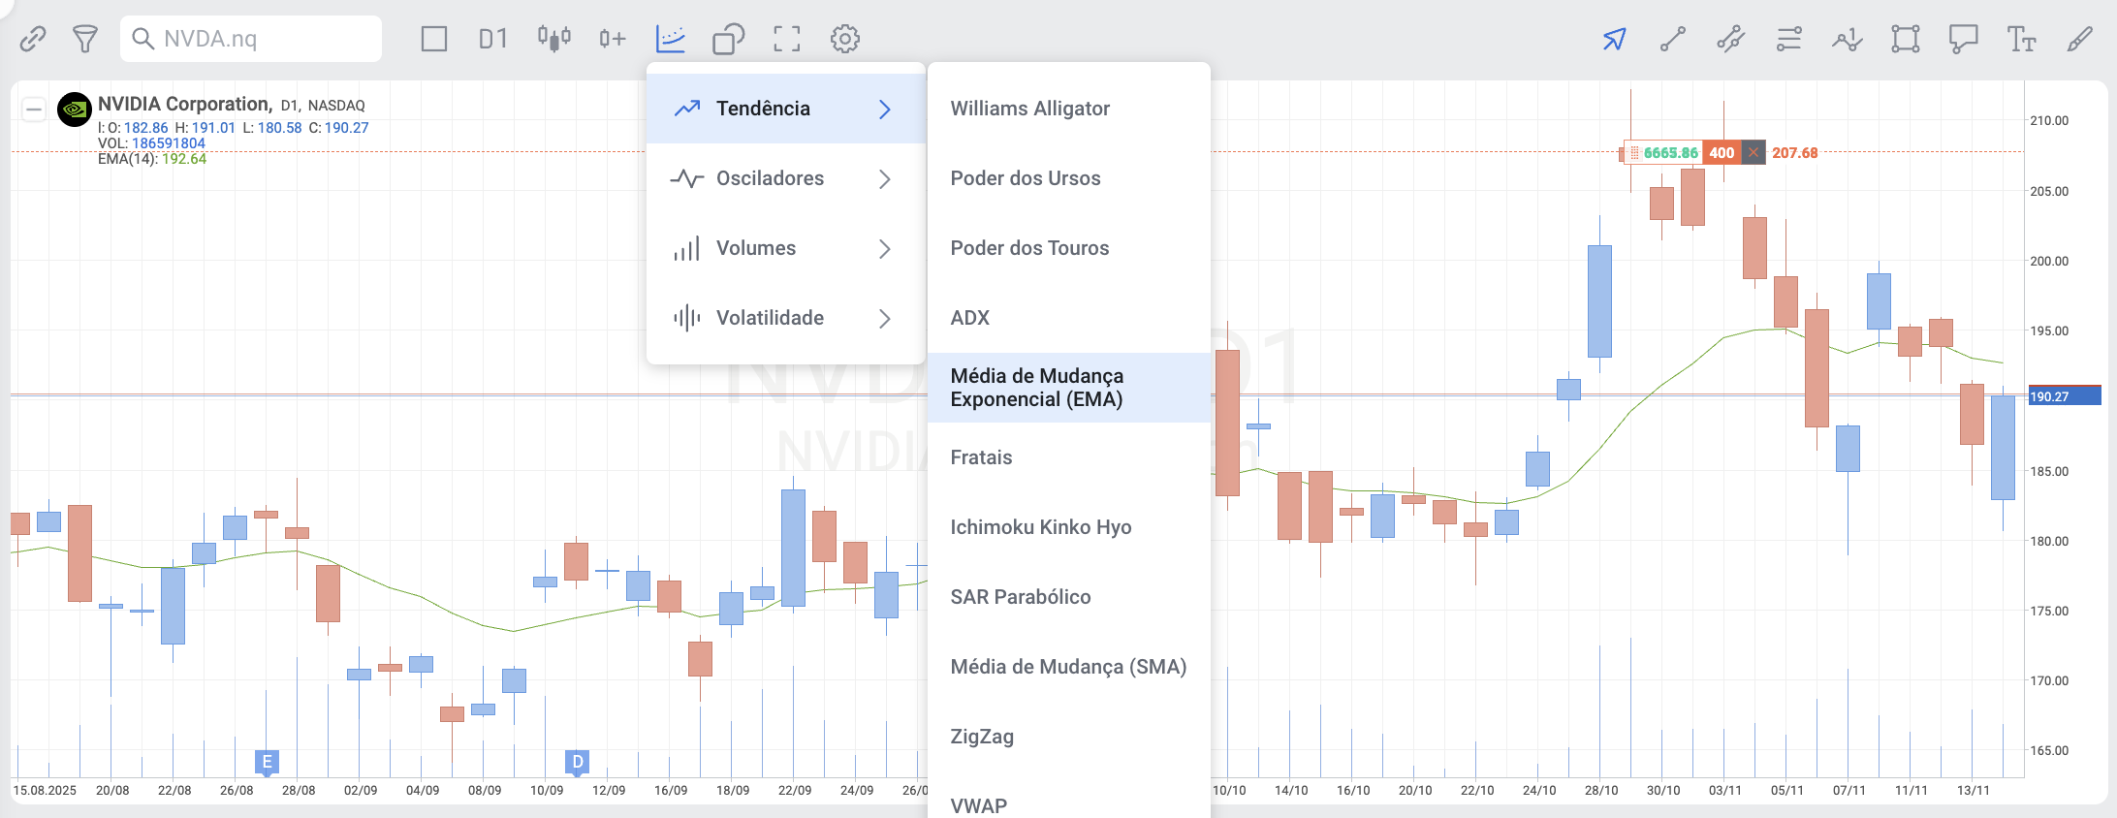Image resolution: width=2117 pixels, height=818 pixels.
Task: Open the Tendência submenu
Action: (x=786, y=109)
